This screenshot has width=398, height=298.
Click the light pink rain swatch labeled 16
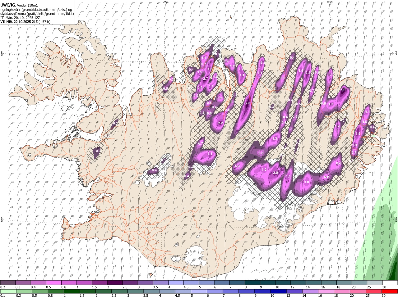tap(326, 291)
